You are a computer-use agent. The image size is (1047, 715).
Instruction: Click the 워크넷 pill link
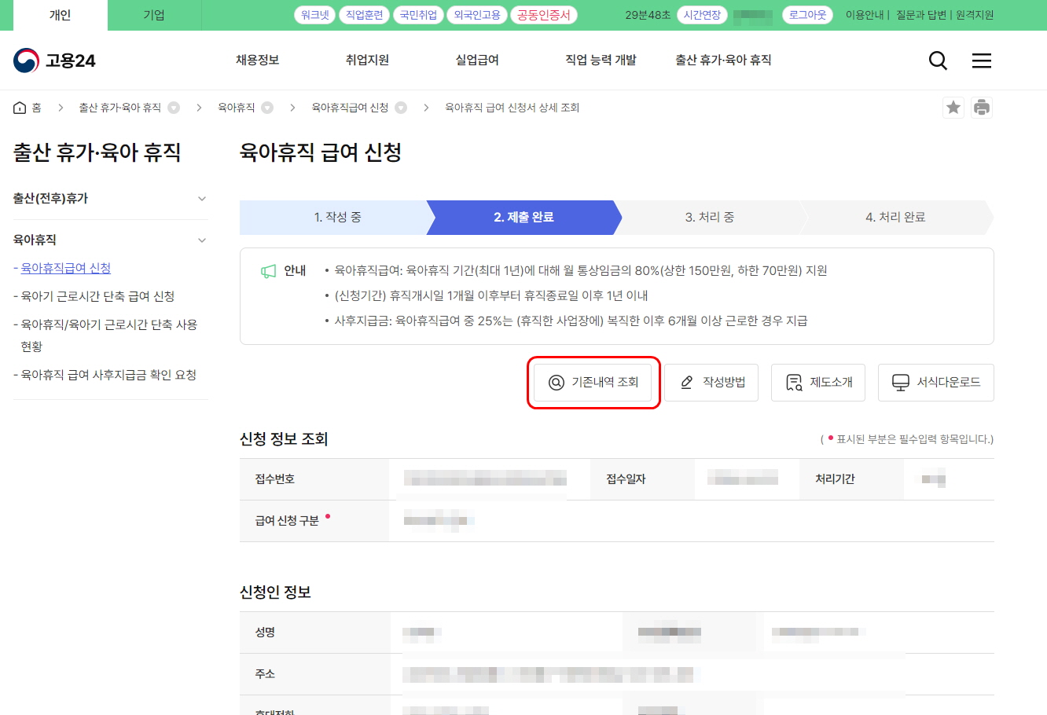[x=315, y=15]
